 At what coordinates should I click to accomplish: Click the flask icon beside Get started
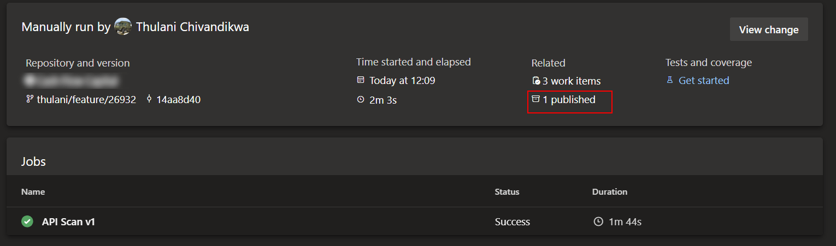[669, 80]
